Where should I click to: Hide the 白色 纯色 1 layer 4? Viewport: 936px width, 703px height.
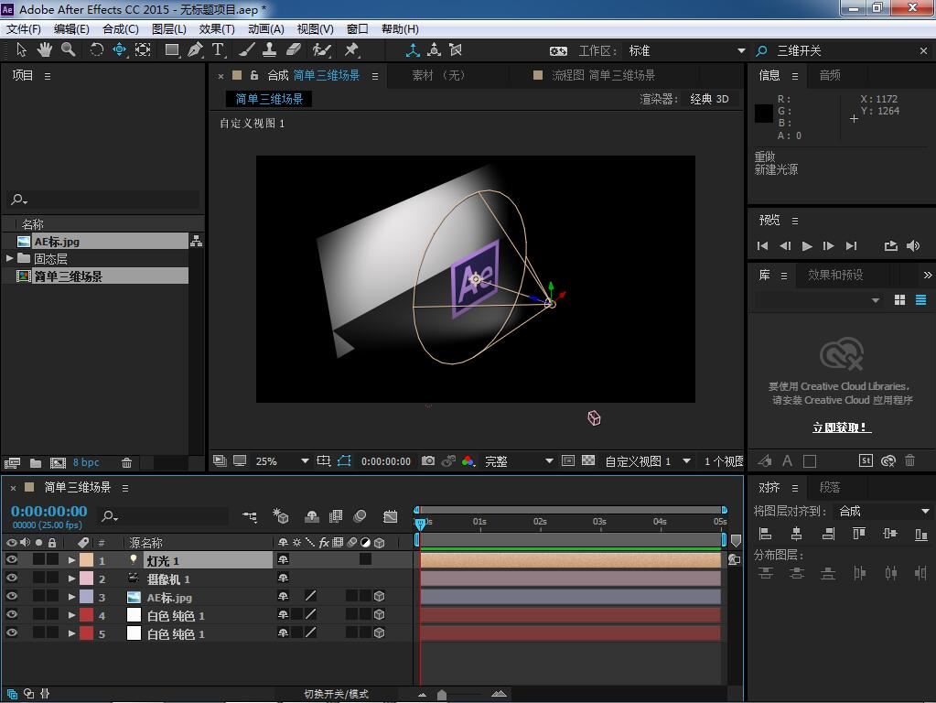(x=11, y=614)
